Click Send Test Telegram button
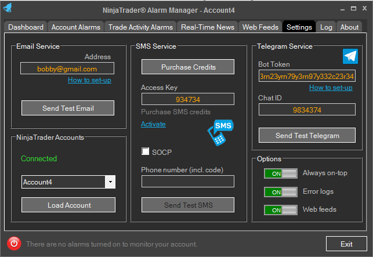Viewport: 373px width, 257px height. 307,135
